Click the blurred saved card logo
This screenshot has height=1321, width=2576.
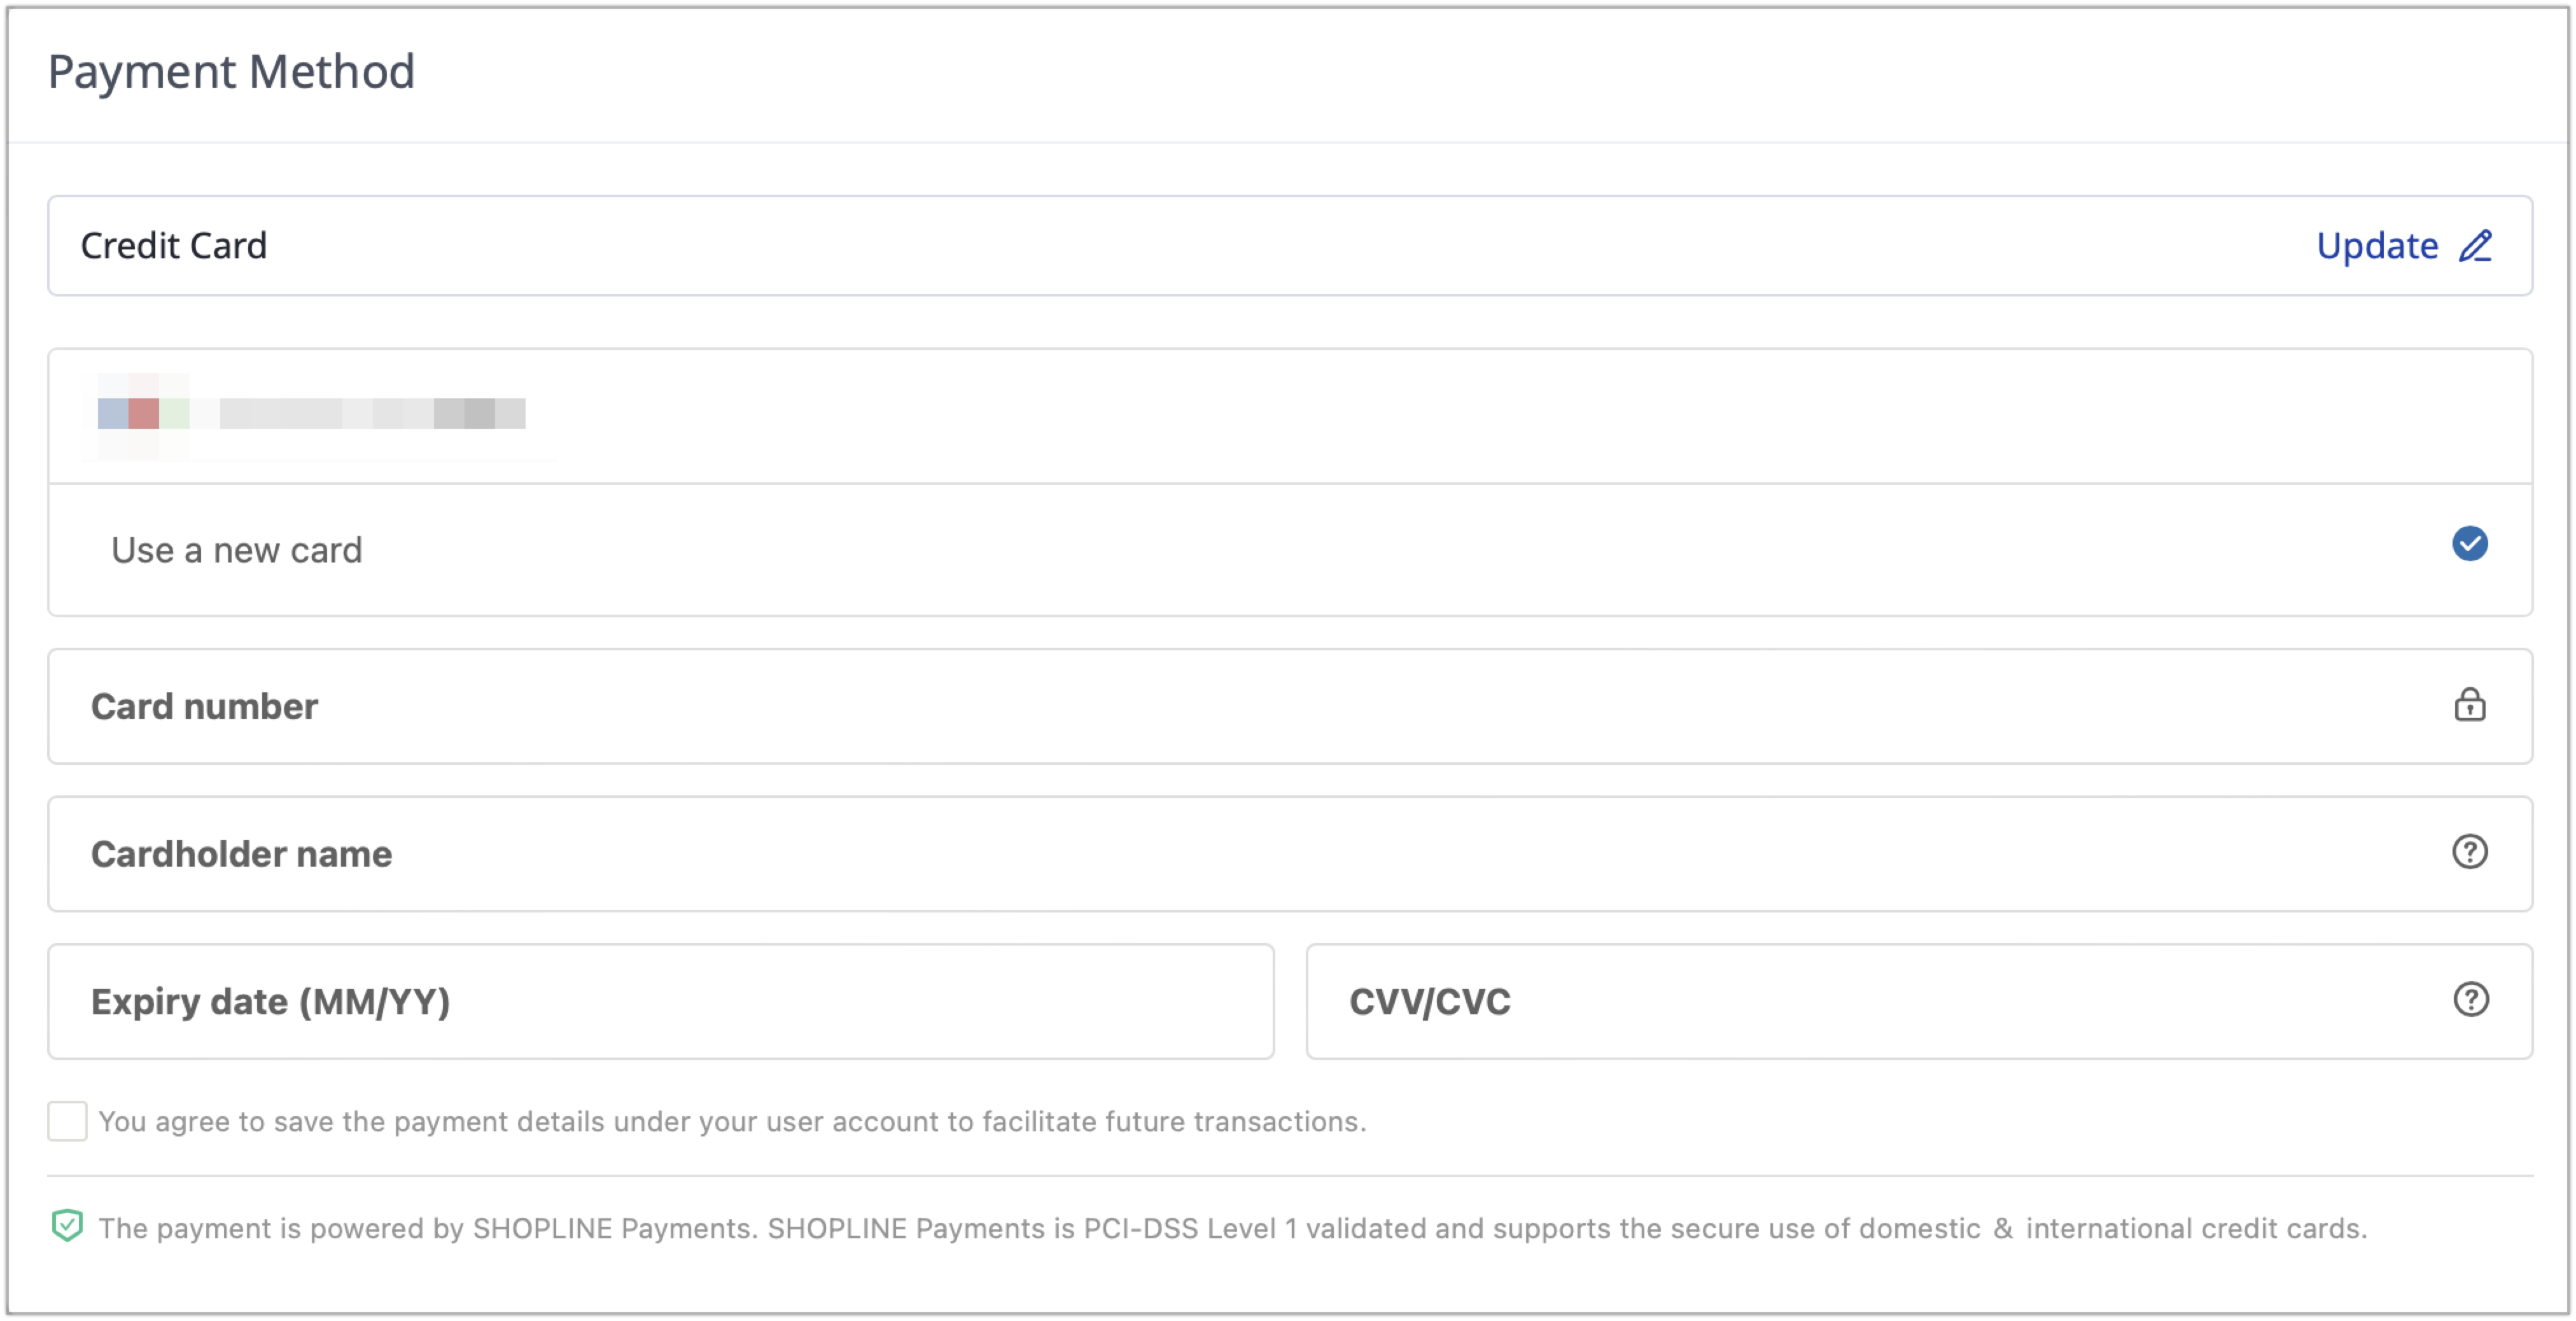pyautogui.click(x=143, y=413)
